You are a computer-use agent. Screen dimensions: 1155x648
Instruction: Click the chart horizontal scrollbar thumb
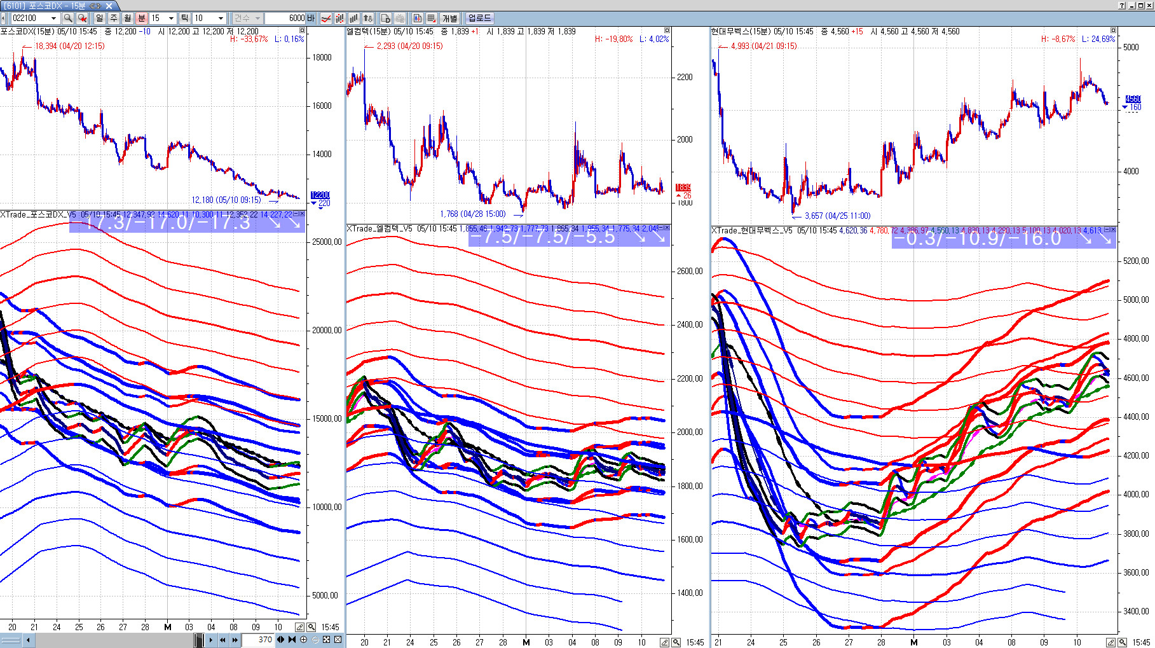coord(199,640)
